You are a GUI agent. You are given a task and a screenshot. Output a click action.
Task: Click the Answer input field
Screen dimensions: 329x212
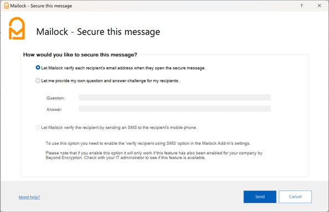[175, 108]
